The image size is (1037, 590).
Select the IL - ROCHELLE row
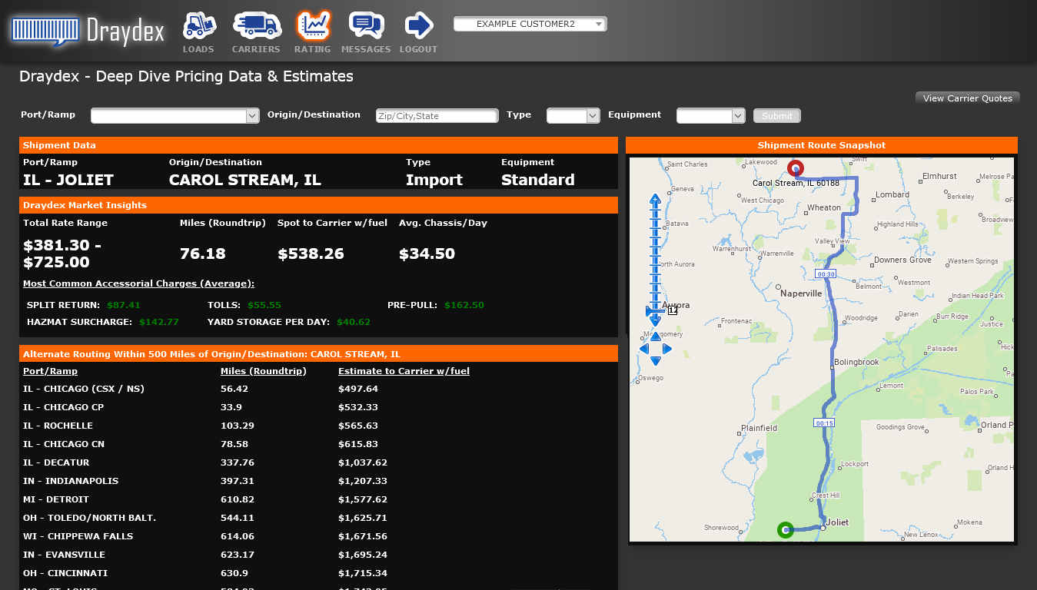click(318, 426)
